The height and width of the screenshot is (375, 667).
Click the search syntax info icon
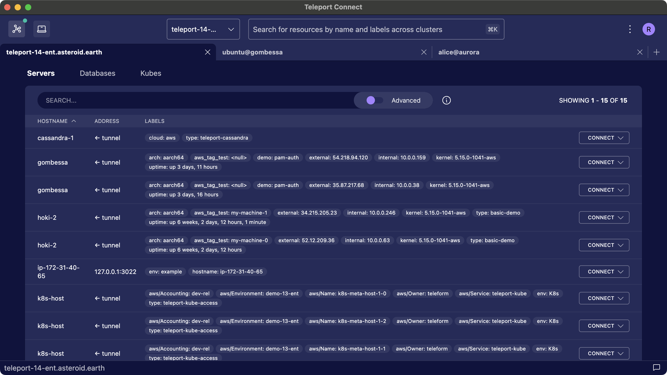(x=447, y=100)
